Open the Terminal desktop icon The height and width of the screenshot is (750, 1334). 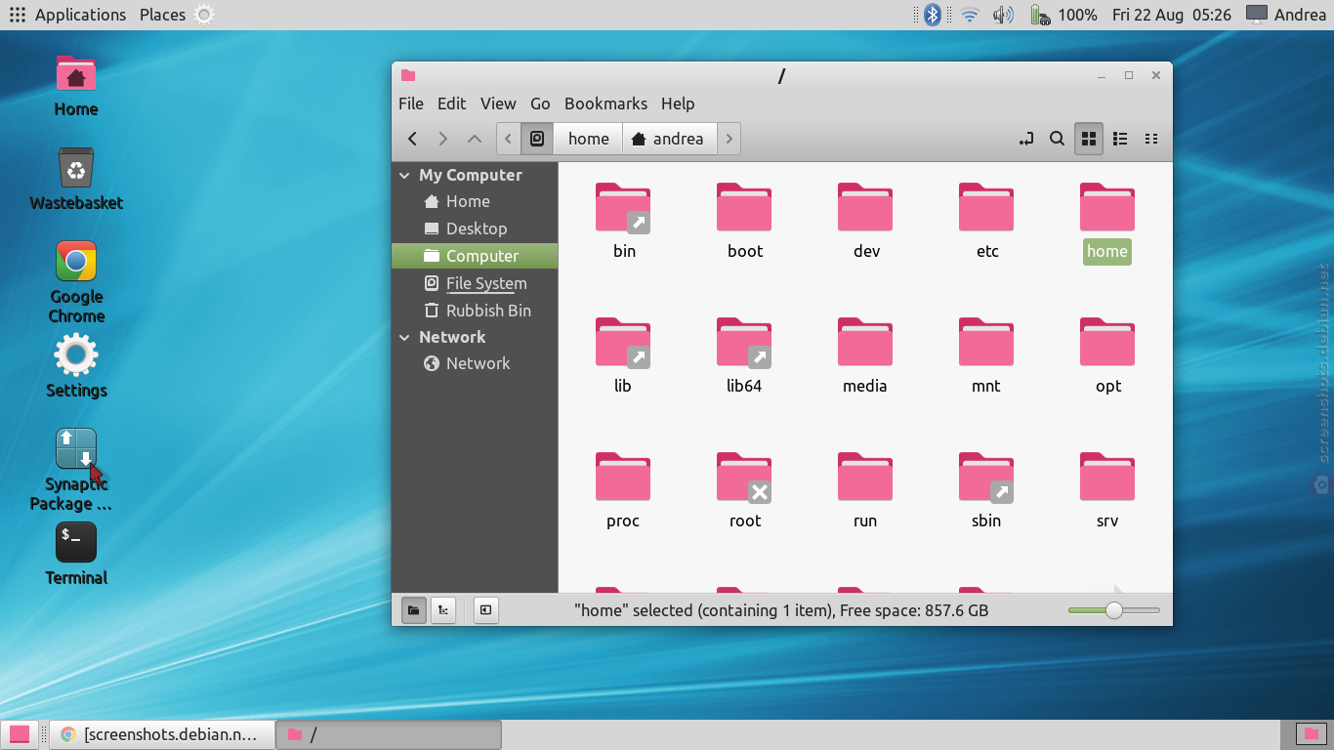tap(76, 554)
